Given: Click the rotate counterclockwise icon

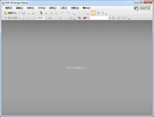Looking at the screenshot, I should point(80,13).
